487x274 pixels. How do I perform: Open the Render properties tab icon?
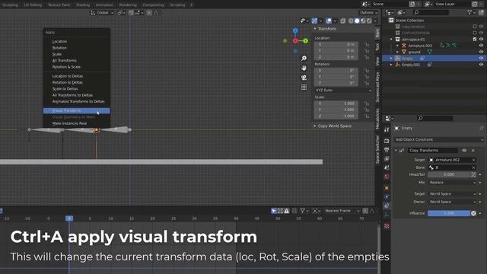tap(387, 141)
